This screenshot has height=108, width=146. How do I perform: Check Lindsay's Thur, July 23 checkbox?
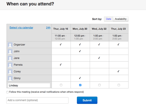(x=119, y=85)
